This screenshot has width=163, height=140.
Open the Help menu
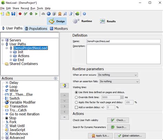click(x=47, y=8)
